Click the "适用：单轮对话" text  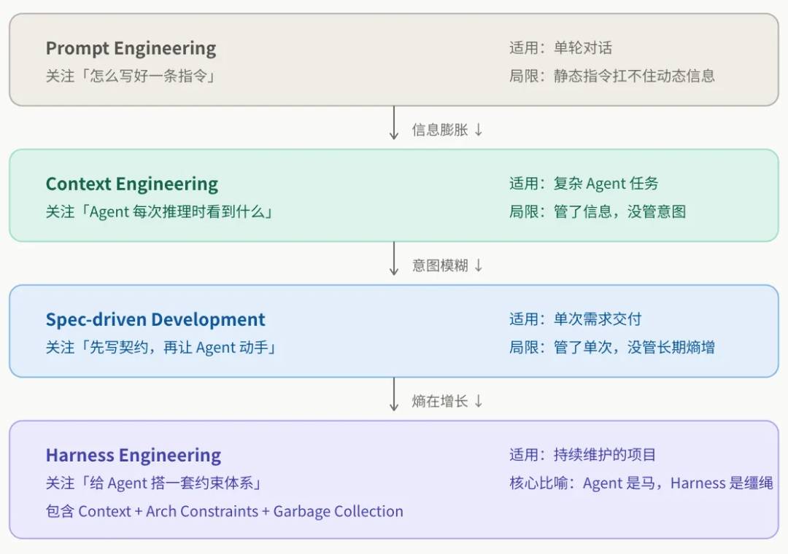click(x=560, y=49)
